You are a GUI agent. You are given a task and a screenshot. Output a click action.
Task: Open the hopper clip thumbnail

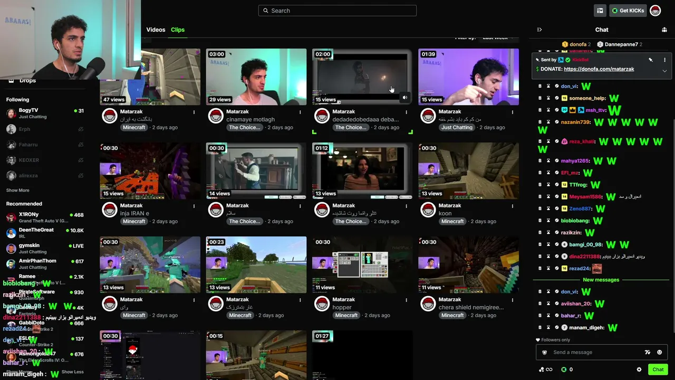pyautogui.click(x=362, y=265)
